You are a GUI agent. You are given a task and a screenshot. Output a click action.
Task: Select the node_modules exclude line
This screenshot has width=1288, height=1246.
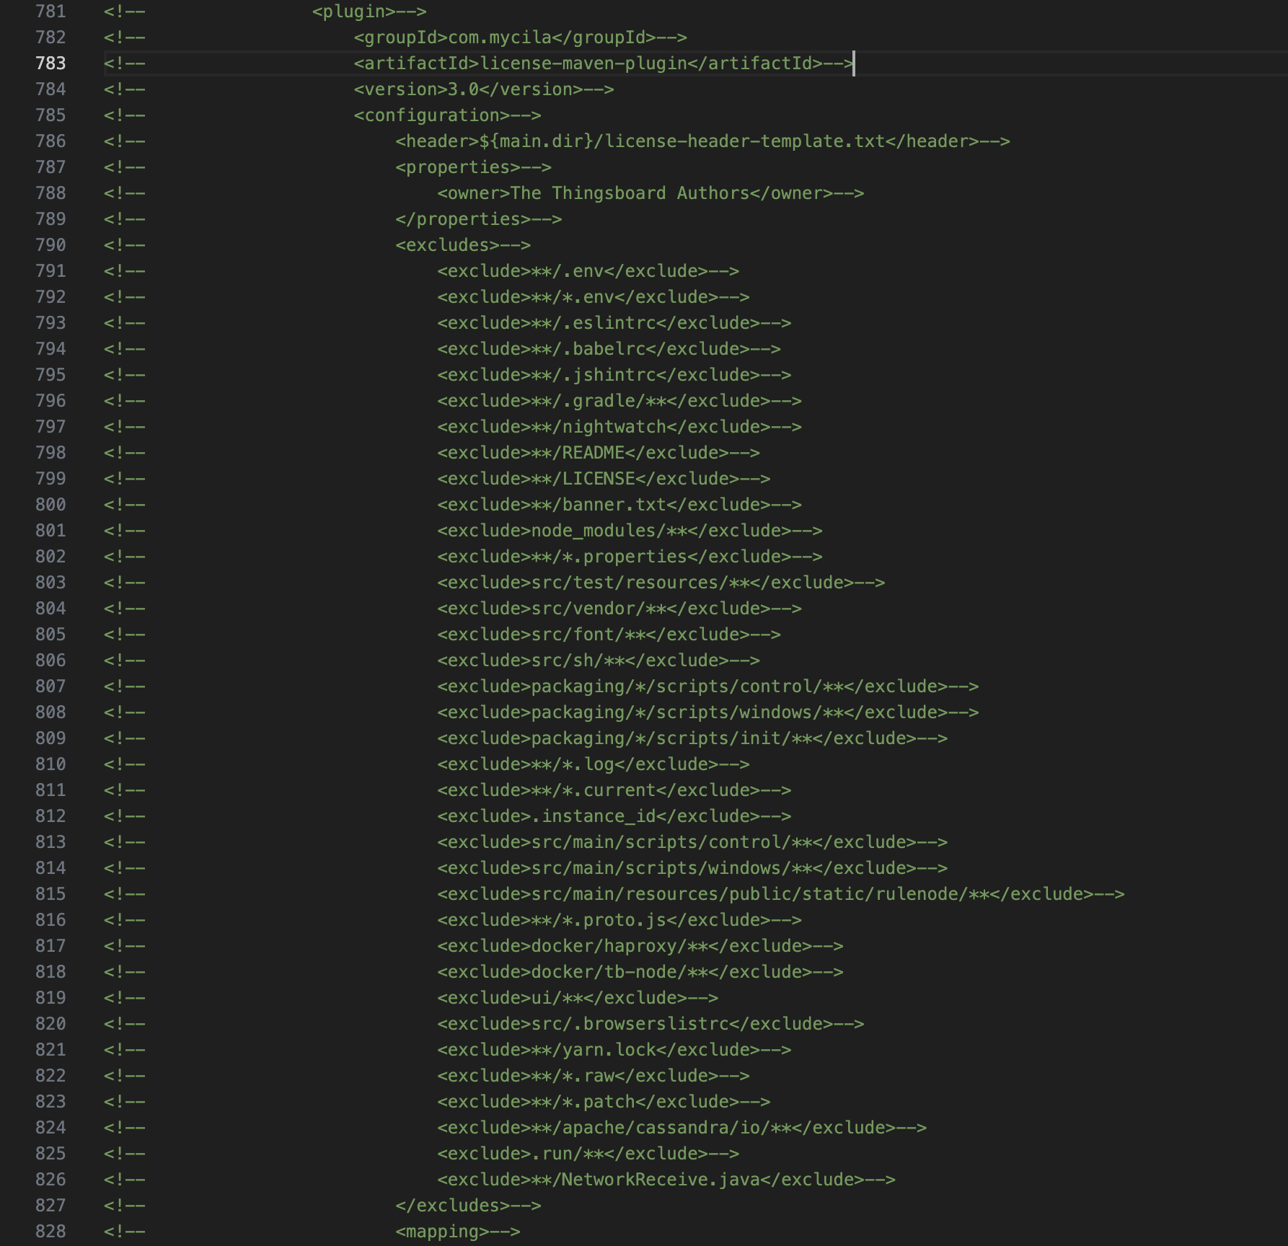click(629, 531)
